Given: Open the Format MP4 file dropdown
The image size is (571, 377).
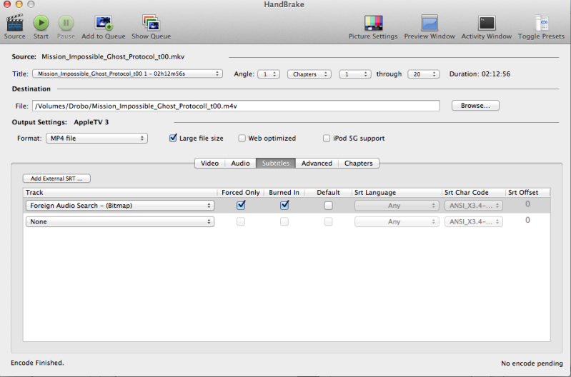Looking at the screenshot, I should click(x=97, y=139).
